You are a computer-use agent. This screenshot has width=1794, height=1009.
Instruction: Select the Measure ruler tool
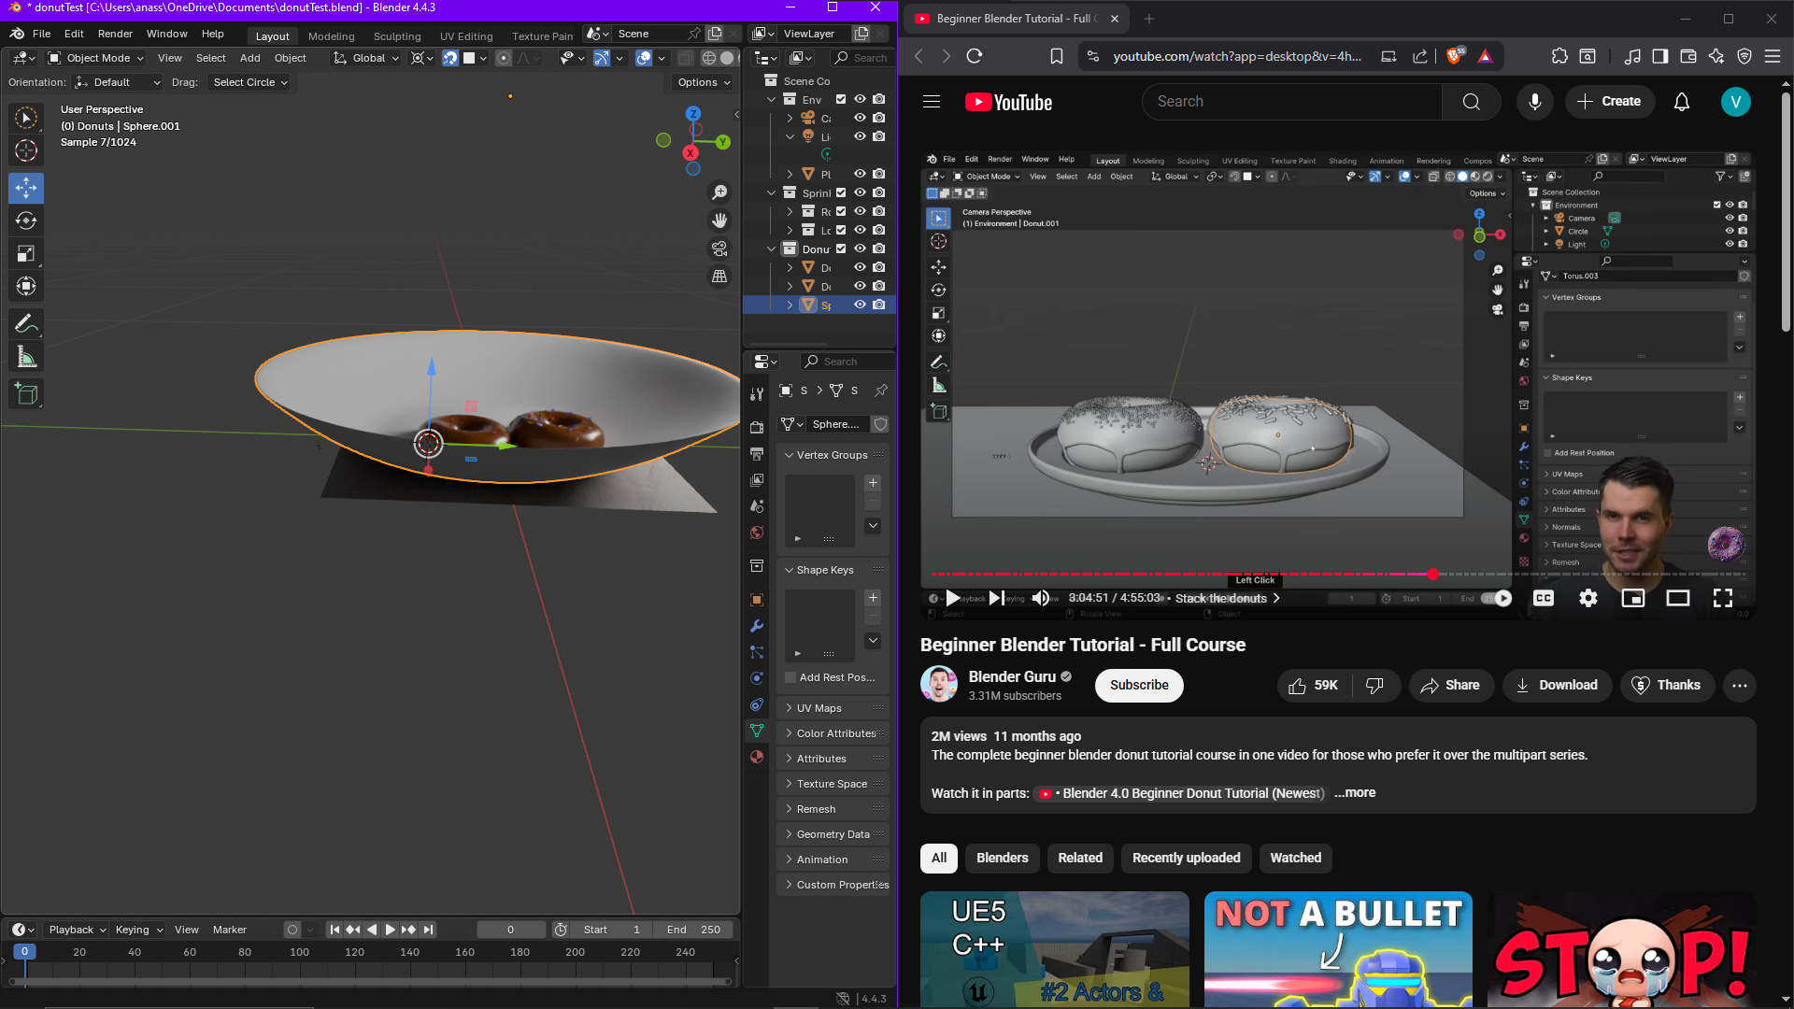(26, 357)
